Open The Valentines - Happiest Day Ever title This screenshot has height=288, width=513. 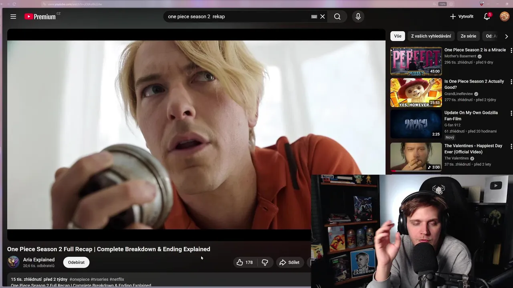click(473, 149)
